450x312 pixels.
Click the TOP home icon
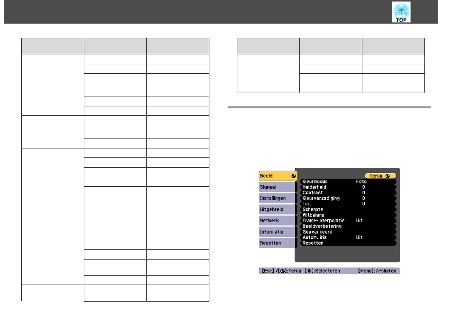(401, 12)
